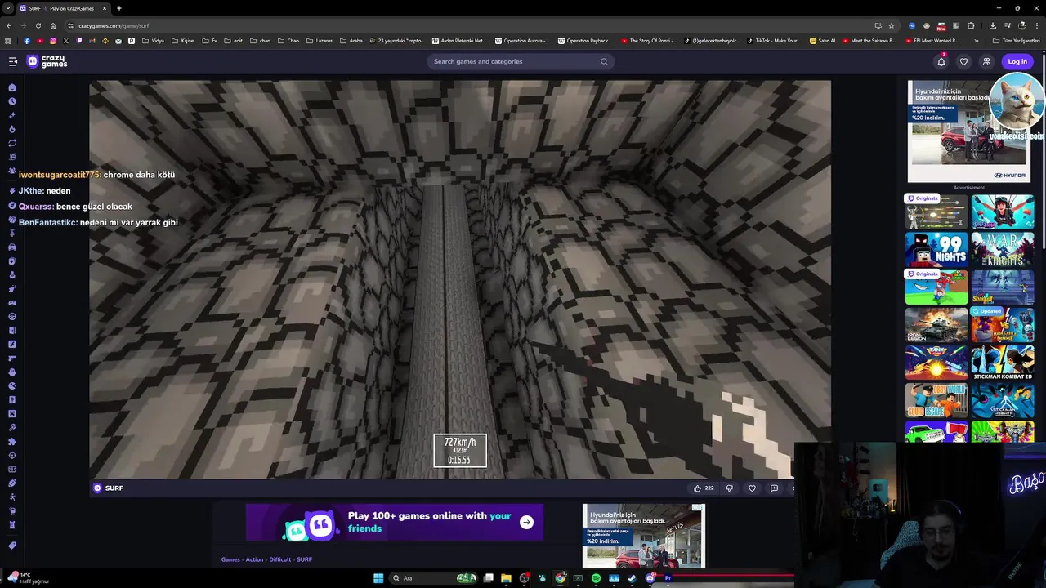Screen dimensions: 1046x588
Task: Open the Hyundai advertisement below the game
Action: 643,536
